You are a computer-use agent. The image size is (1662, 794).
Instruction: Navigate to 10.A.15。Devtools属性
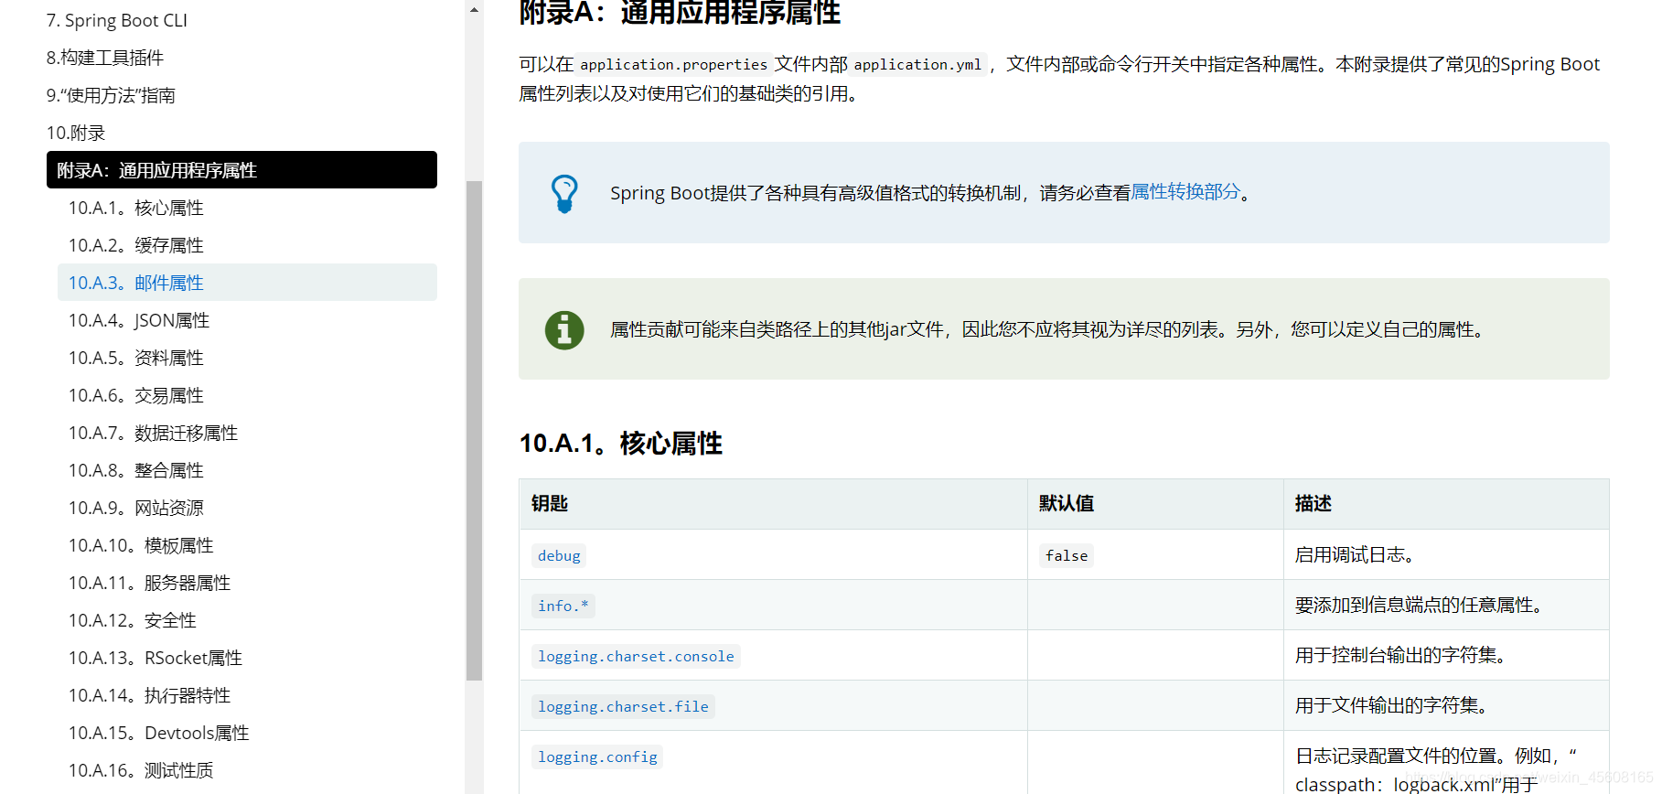[x=159, y=733]
